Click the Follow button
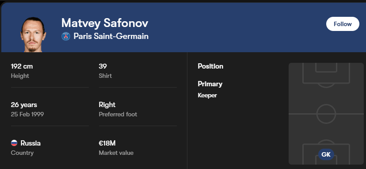 pos(343,24)
